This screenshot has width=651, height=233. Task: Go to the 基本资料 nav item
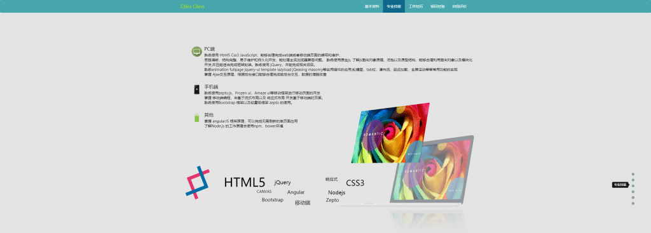[x=371, y=6]
